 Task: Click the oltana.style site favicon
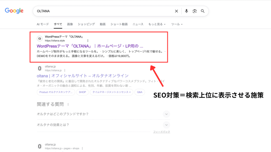pos(40,39)
